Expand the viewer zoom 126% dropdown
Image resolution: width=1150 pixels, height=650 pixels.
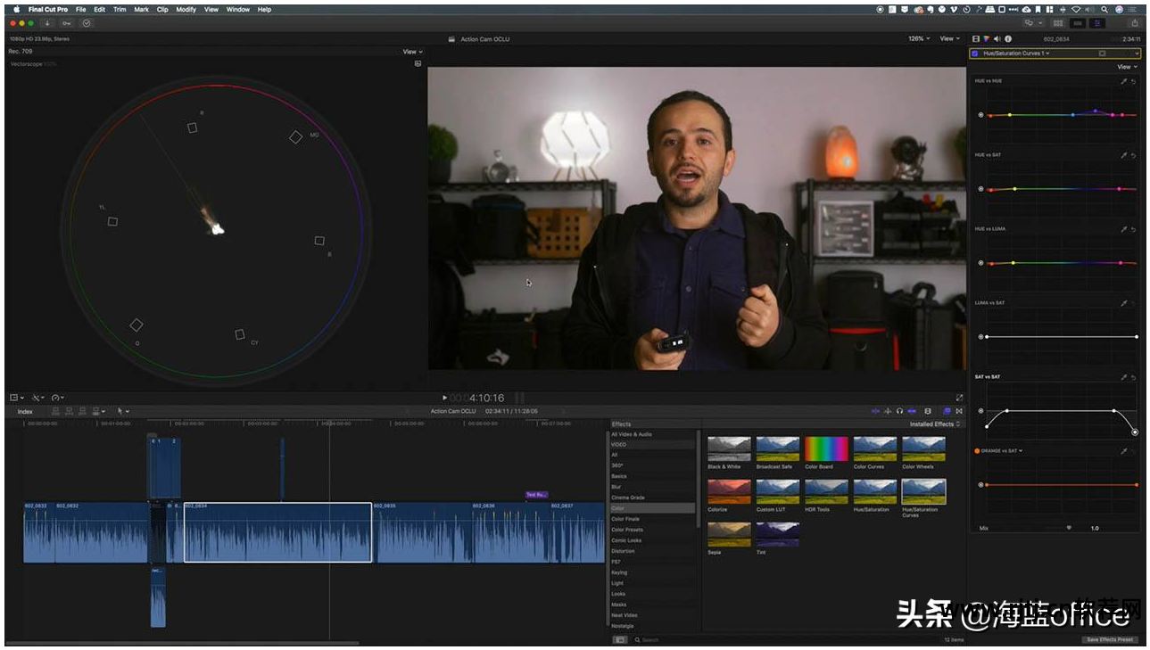coord(919,39)
